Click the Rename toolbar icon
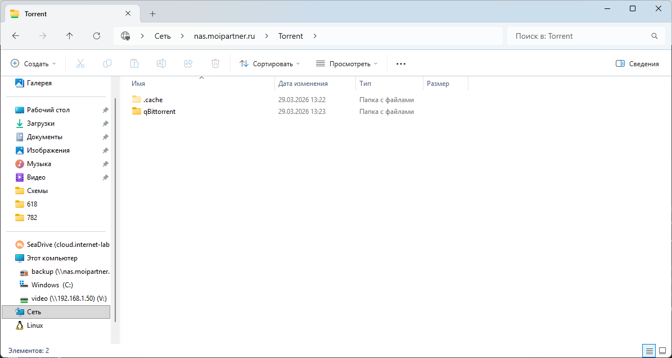 (161, 64)
